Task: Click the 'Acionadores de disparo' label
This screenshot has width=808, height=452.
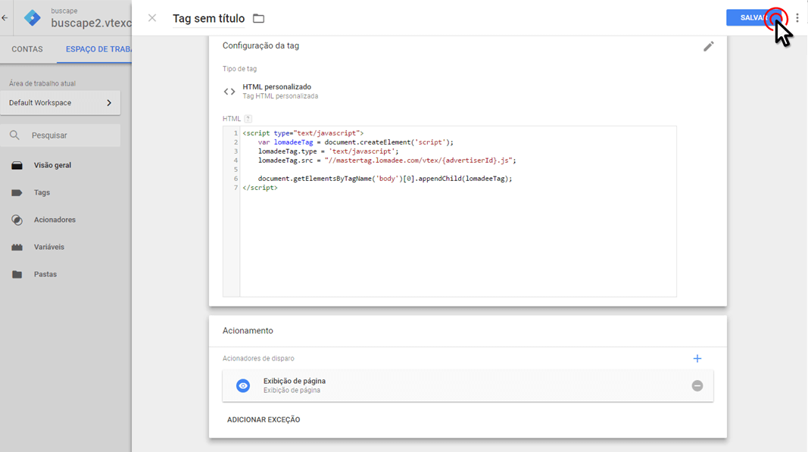Action: pyautogui.click(x=258, y=359)
